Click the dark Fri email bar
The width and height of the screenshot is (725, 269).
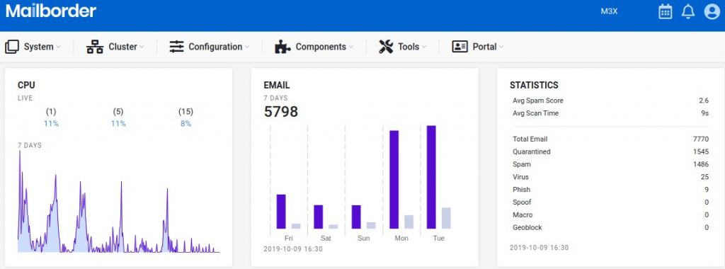[x=281, y=212]
